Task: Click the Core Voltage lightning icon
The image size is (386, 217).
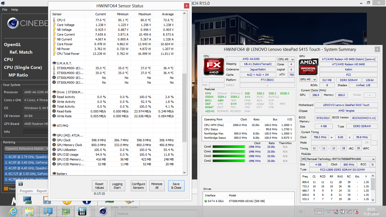Action: pos(54,25)
